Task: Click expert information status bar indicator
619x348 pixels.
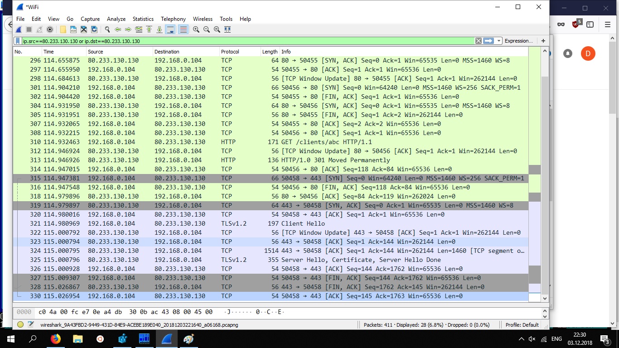Action: point(20,324)
